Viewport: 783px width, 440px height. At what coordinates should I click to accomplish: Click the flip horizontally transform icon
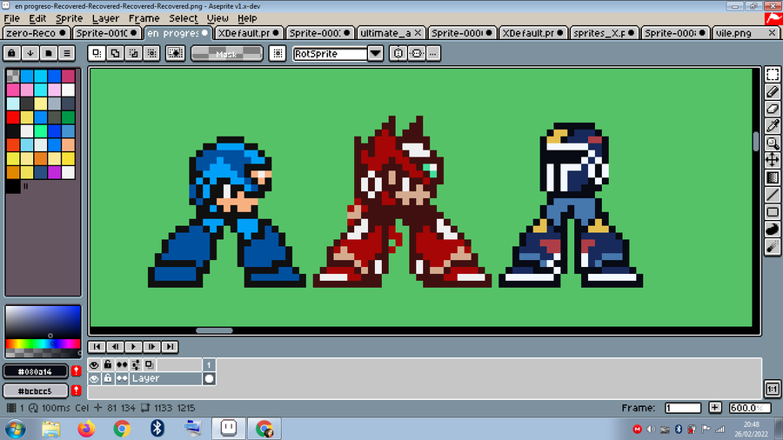[398, 53]
